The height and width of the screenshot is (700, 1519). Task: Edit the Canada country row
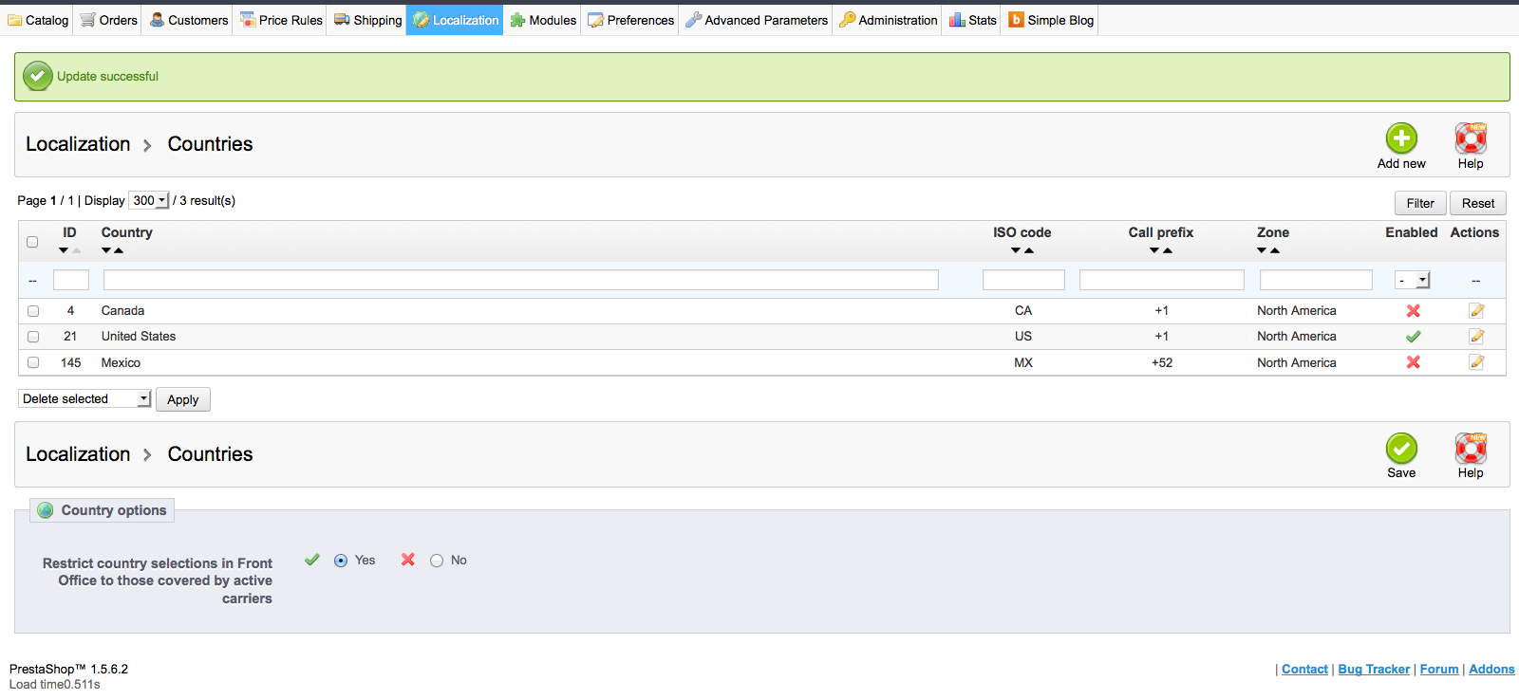[x=1476, y=310]
